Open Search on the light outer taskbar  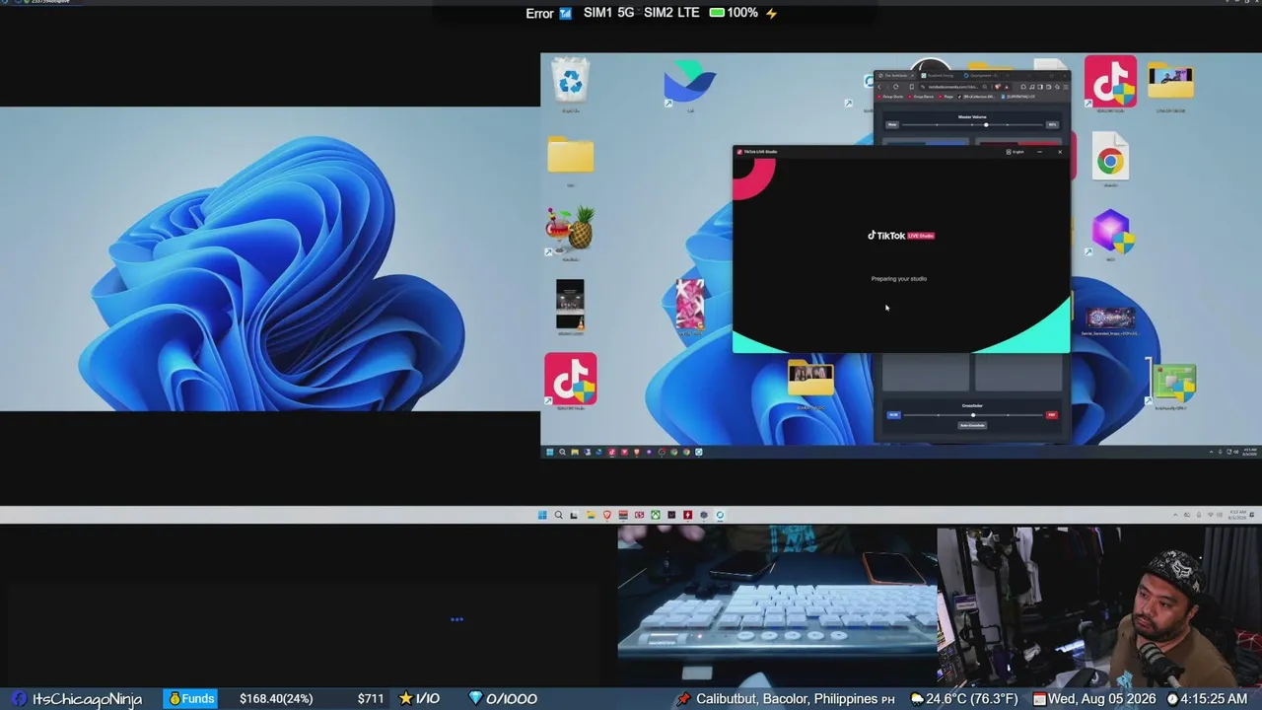tap(558, 515)
